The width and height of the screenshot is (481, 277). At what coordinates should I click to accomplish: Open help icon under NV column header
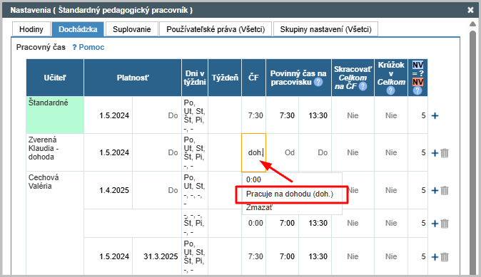click(x=417, y=90)
